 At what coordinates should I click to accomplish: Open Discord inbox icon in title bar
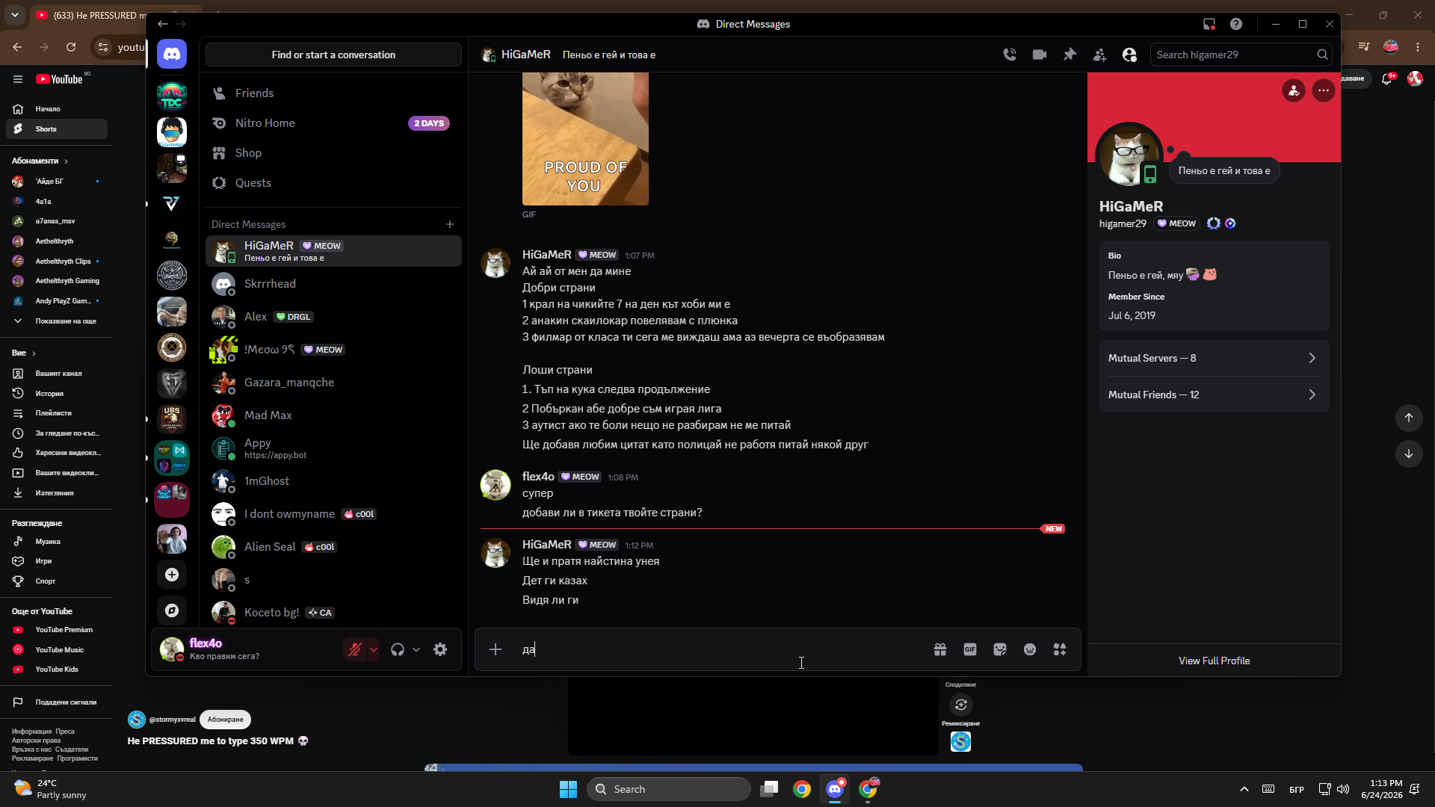pos(1209,24)
